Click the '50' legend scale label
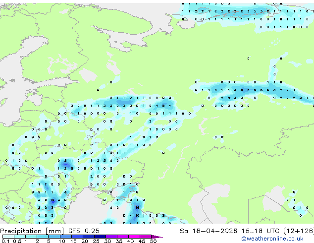This screenshot has height=243, width=314. tap(153, 241)
